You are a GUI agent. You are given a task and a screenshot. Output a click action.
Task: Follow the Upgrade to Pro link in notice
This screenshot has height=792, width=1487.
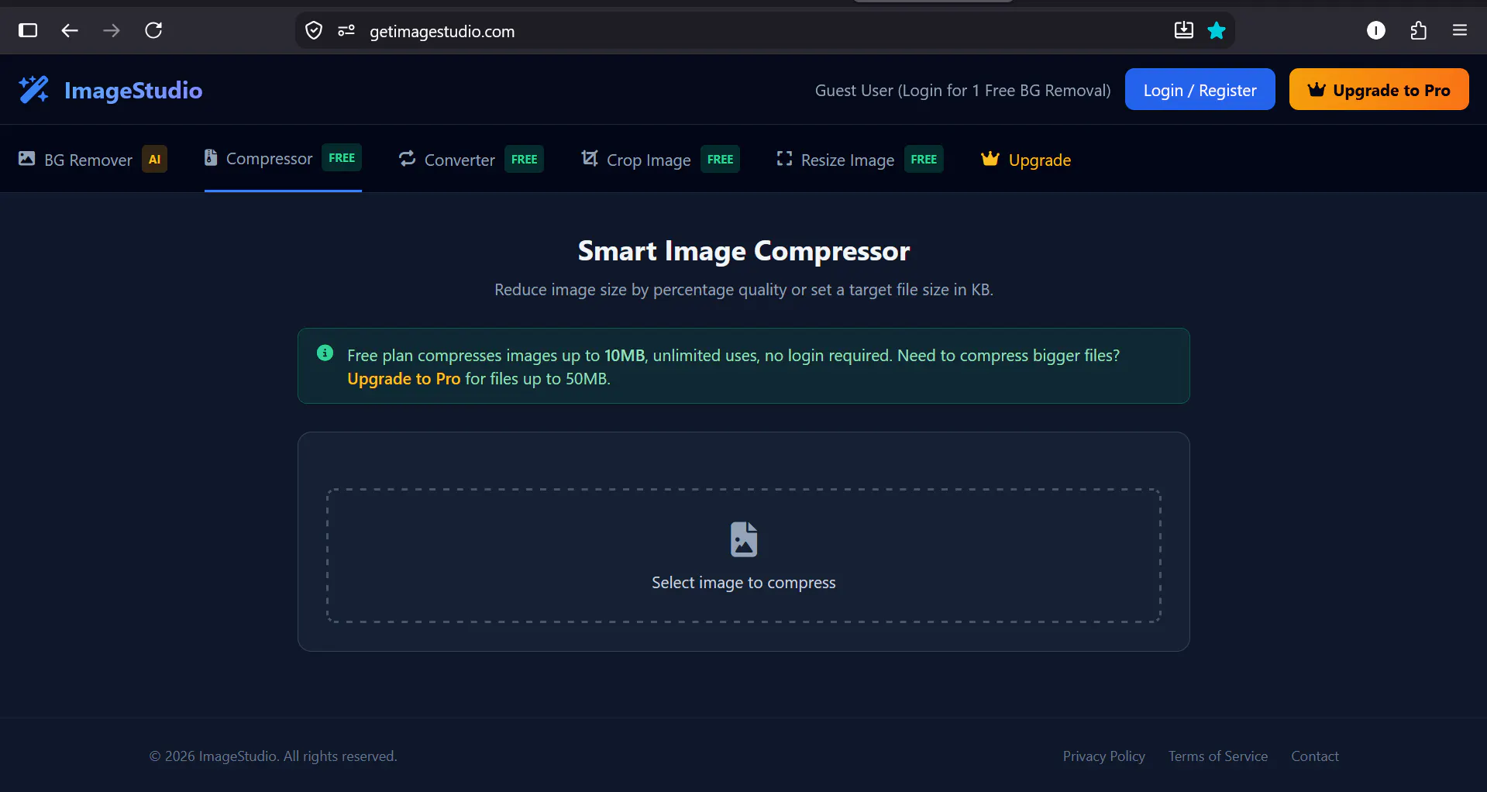(404, 379)
